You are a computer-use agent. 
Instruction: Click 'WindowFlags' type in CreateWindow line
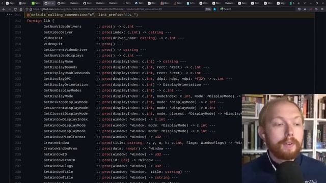point(212,143)
